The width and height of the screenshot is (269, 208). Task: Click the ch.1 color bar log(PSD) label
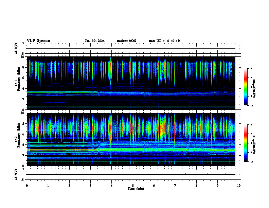tap(254, 88)
